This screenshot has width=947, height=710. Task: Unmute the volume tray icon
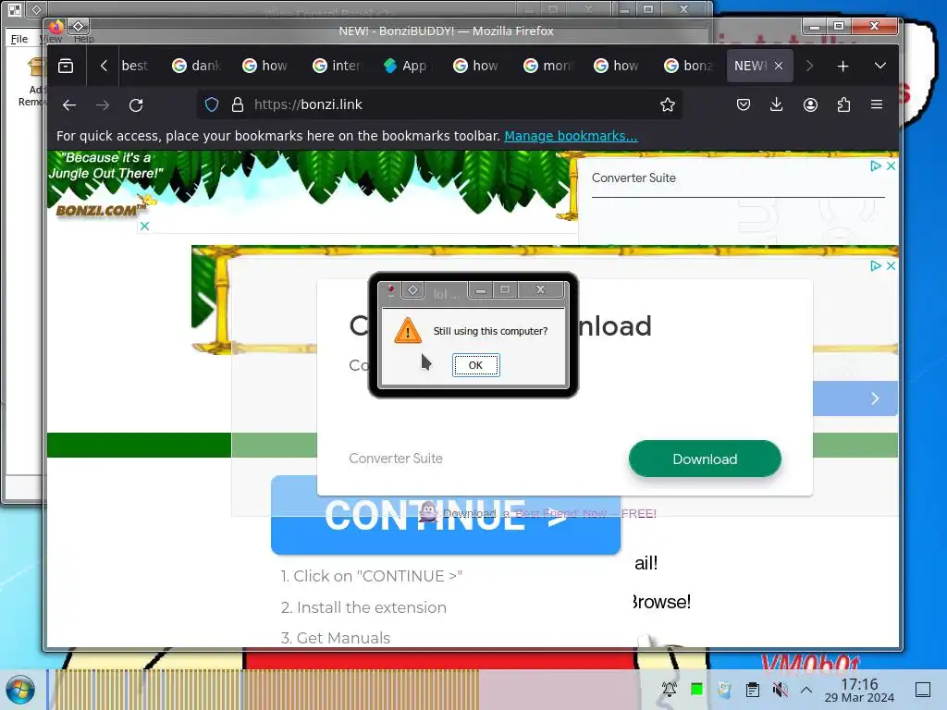tap(781, 689)
